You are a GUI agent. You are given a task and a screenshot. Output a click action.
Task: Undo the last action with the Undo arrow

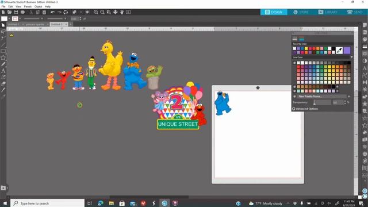[53, 12]
